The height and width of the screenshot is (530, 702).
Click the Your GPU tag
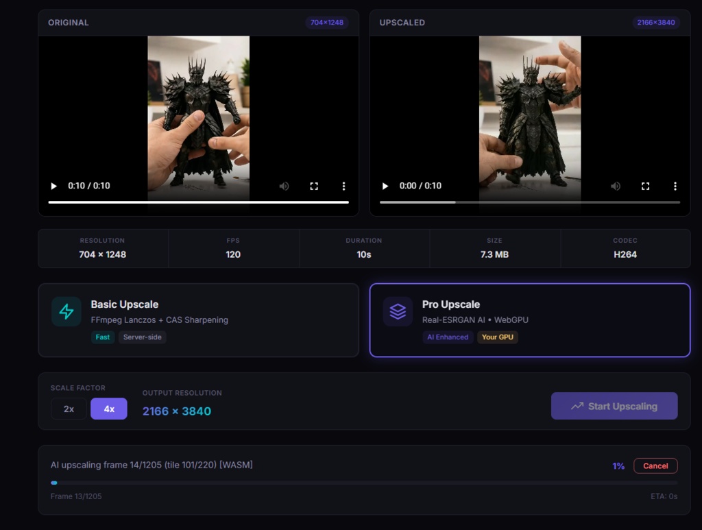498,337
